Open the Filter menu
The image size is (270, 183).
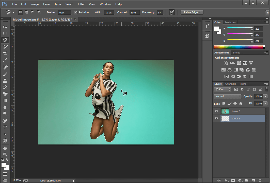81,4
